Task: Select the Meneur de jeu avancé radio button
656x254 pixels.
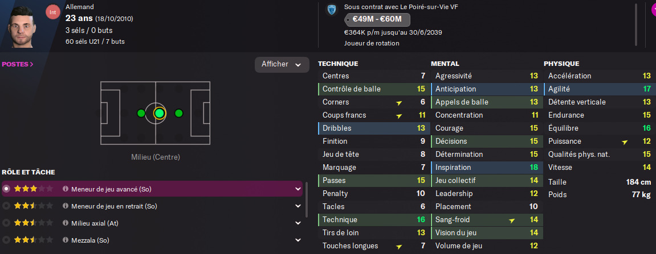Action: (6, 189)
